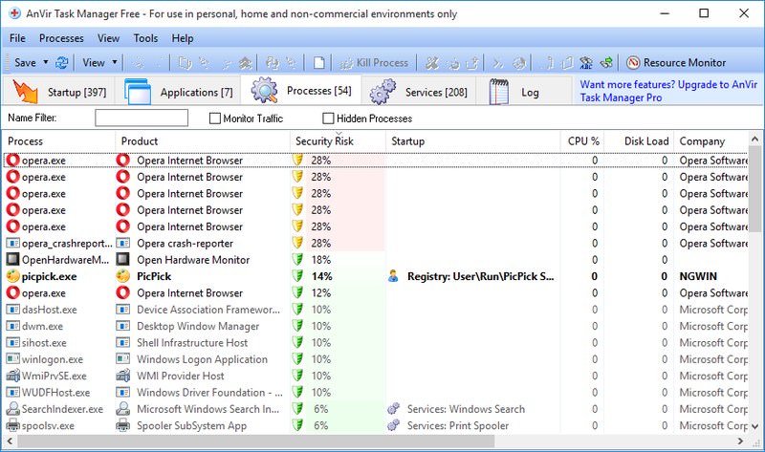Click the green shield beside 14% risk

(297, 276)
